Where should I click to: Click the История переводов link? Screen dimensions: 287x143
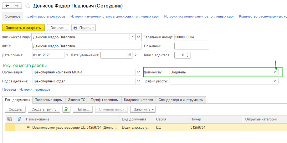click(x=35, y=89)
